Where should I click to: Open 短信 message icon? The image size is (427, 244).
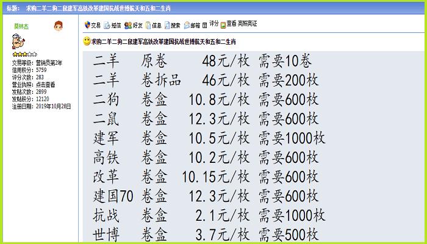point(107,26)
